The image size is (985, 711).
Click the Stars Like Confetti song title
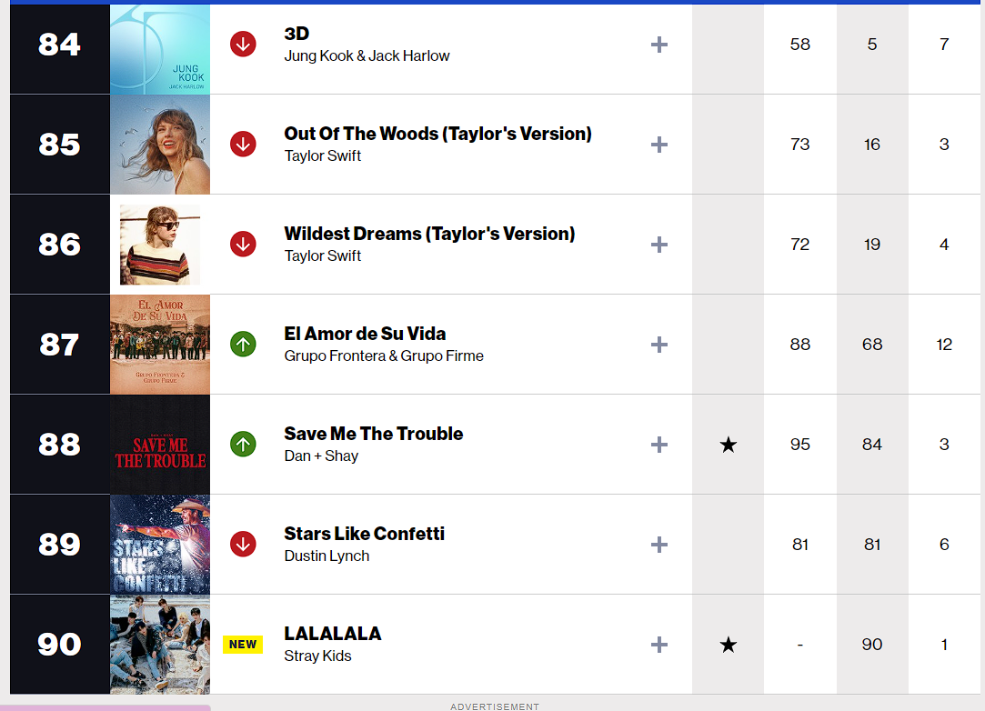(364, 534)
